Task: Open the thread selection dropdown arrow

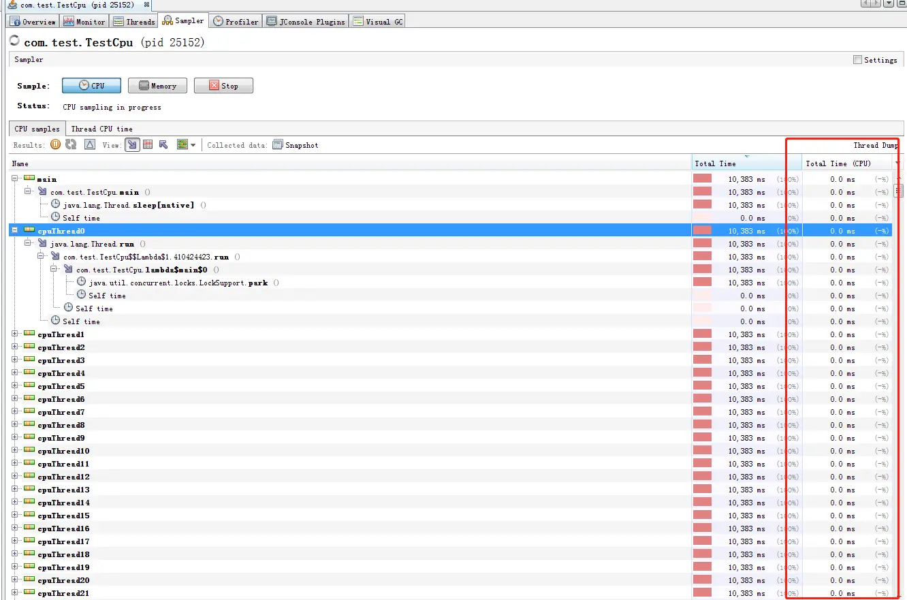Action: pos(193,145)
